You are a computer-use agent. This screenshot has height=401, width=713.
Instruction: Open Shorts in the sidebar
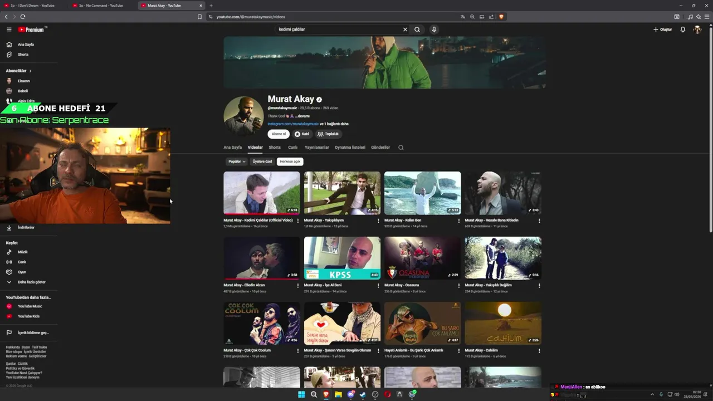[23, 55]
